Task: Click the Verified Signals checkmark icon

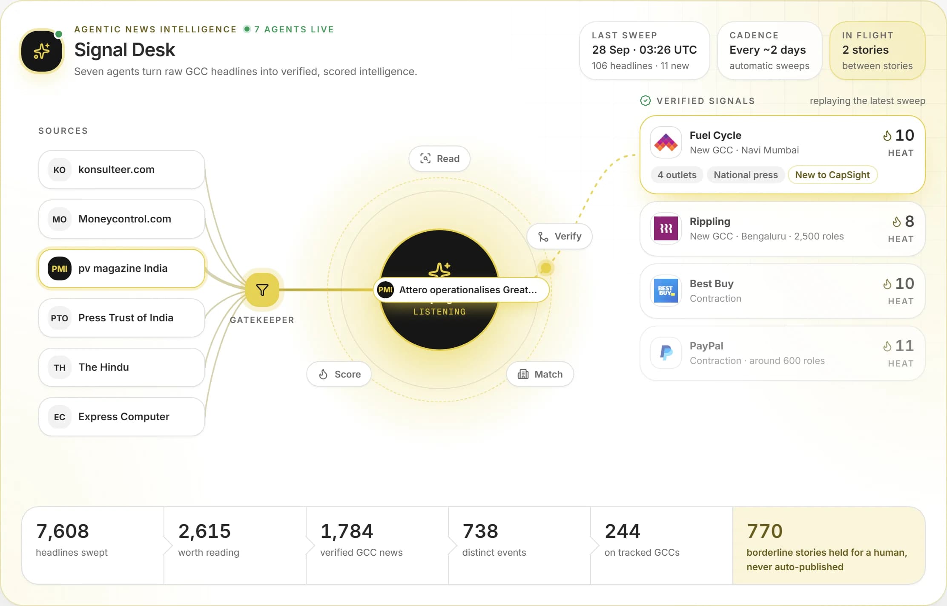Action: [646, 101]
